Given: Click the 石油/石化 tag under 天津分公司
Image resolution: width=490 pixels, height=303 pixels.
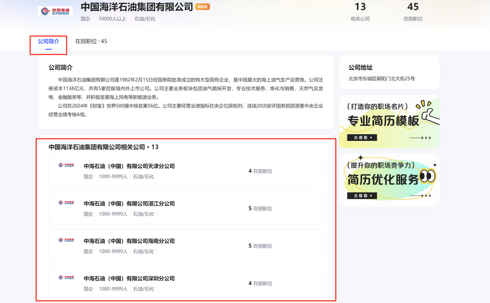Looking at the screenshot, I should point(143,176).
